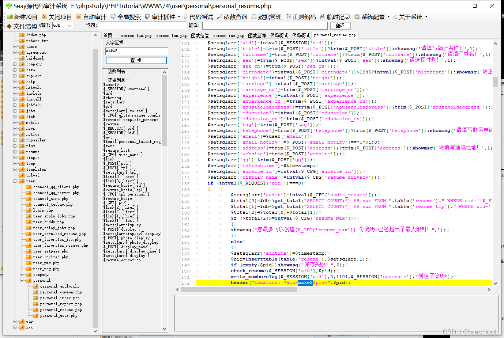
Task: Click the templates folder icon
Action: coord(22,170)
